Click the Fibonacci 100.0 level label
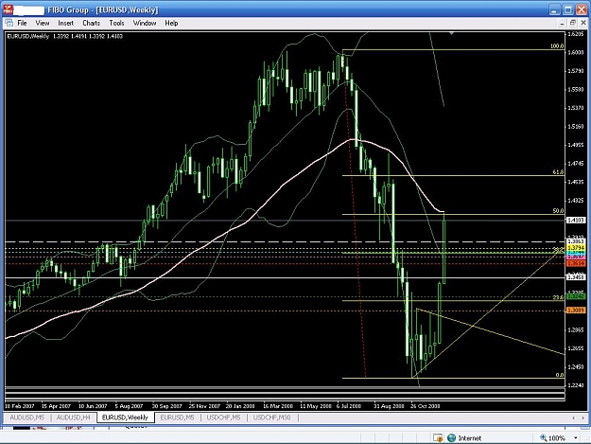 pyautogui.click(x=557, y=46)
